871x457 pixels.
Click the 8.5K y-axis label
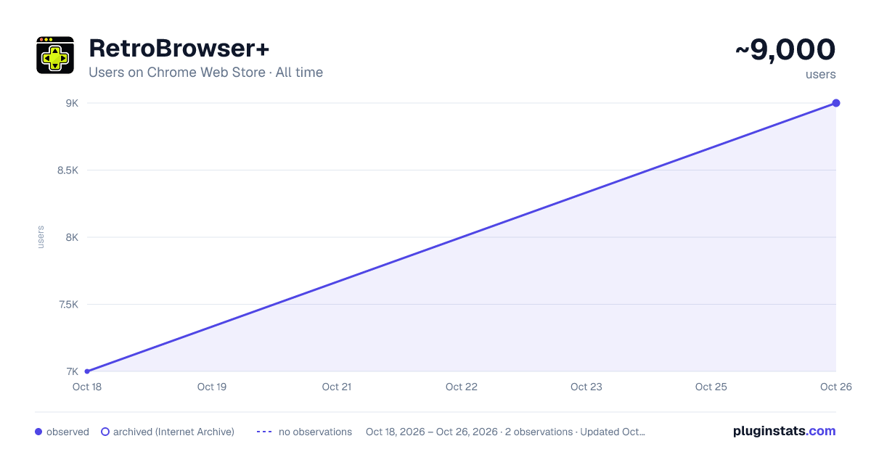tap(67, 170)
